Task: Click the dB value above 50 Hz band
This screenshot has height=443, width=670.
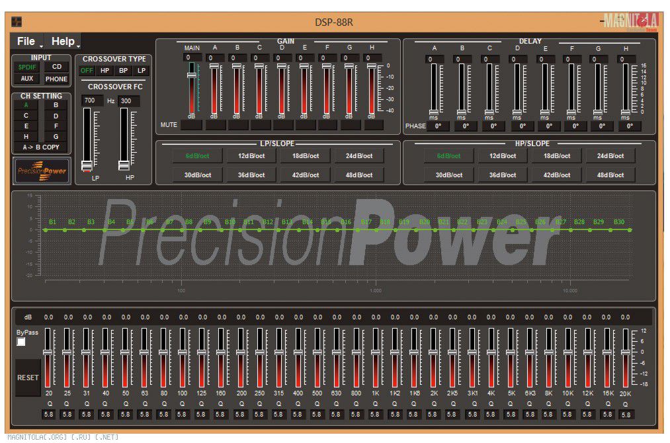Action: 126,317
